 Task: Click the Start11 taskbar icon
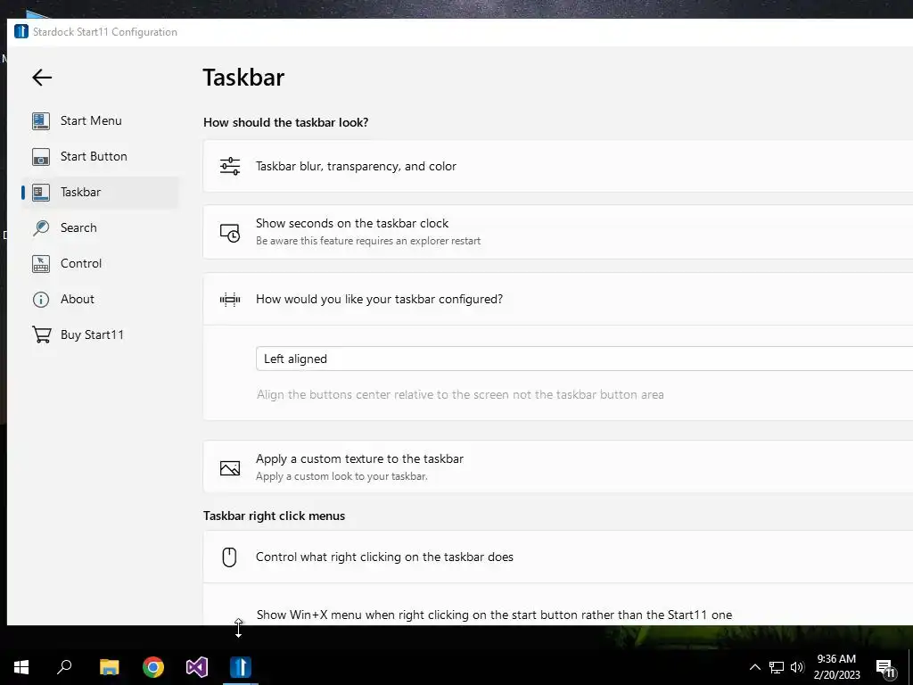pyautogui.click(x=241, y=667)
